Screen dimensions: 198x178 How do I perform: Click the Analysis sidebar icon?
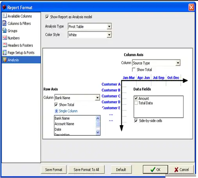pyautogui.click(x=5, y=60)
